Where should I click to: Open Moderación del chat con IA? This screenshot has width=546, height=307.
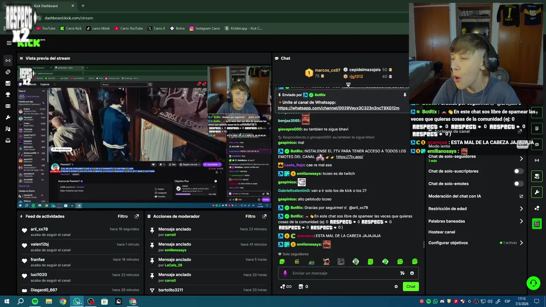coord(476,196)
